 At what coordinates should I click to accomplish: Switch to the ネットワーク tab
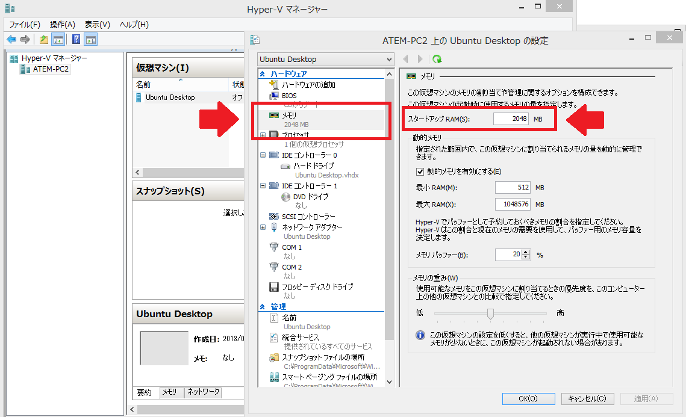point(203,392)
